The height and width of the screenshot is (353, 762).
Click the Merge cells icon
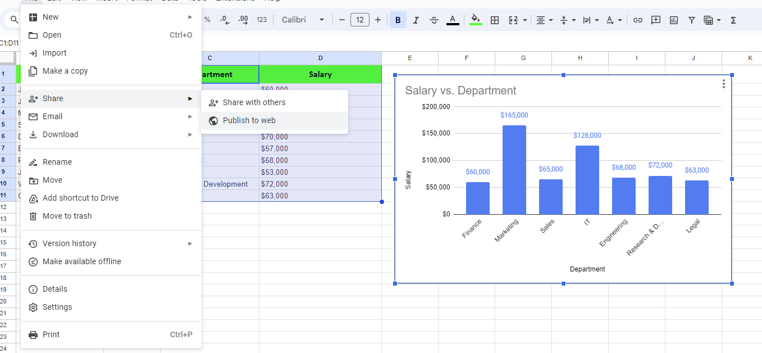pyautogui.click(x=513, y=20)
